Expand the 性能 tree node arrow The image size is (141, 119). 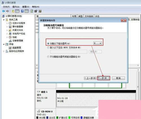pyautogui.click(x=7, y=37)
